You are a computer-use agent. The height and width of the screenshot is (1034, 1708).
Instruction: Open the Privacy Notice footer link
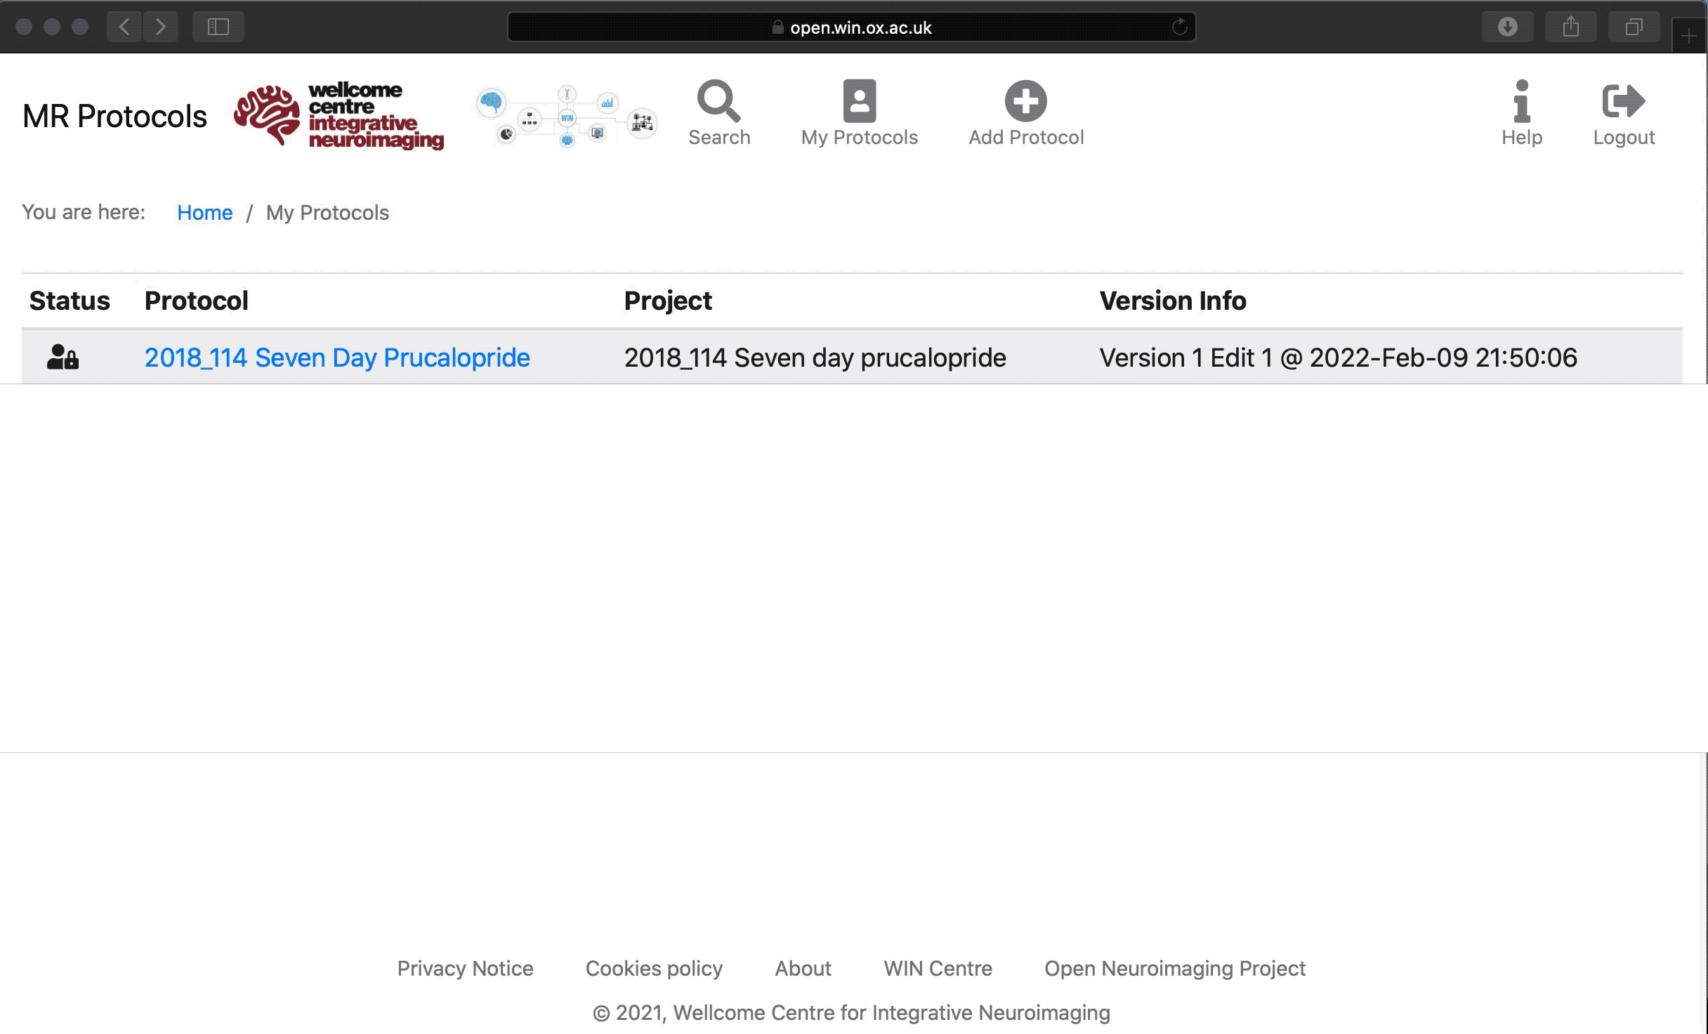point(465,969)
